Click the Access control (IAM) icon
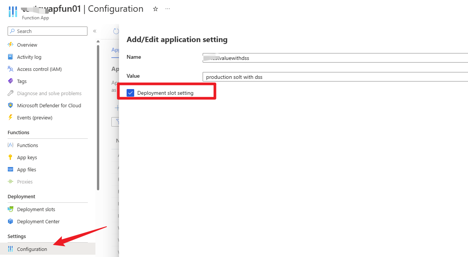Screen dimensions: 468x257 11,69
